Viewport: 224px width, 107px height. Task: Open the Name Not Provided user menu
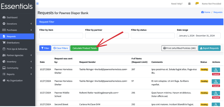(x=212, y=4)
